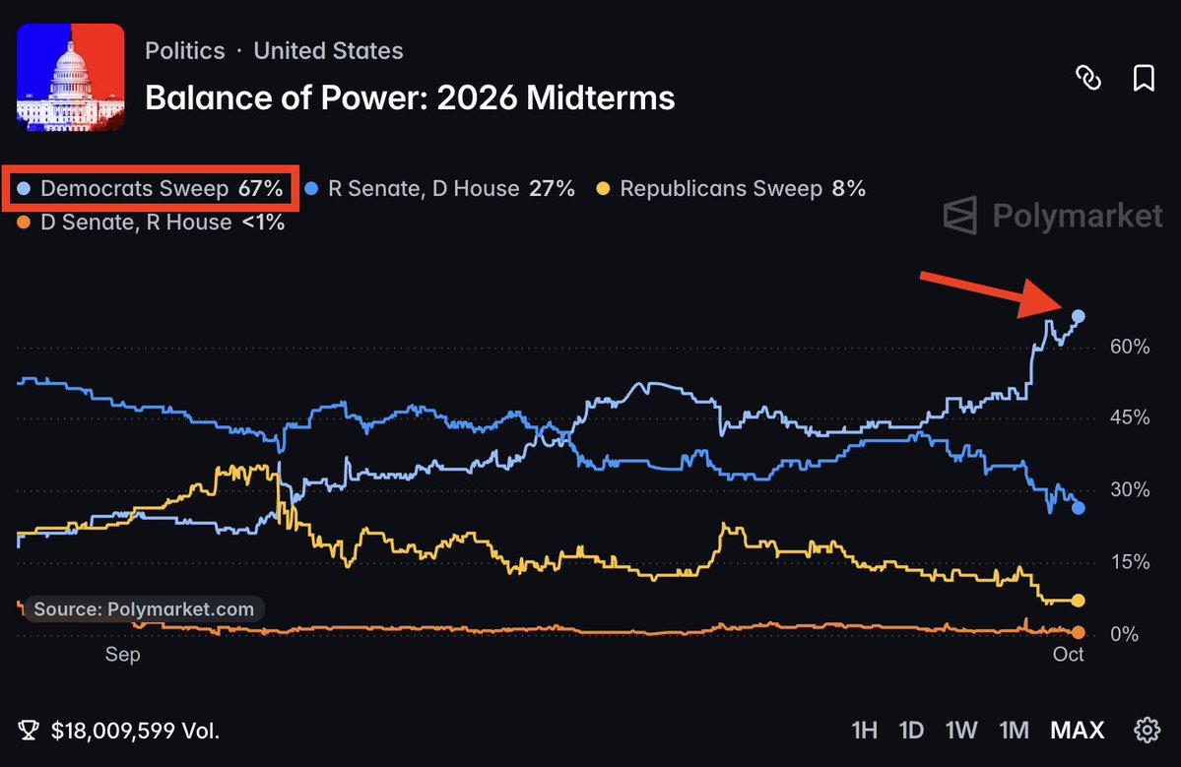This screenshot has width=1181, height=767.
Task: Switch chart range to 1H
Action: click(864, 731)
